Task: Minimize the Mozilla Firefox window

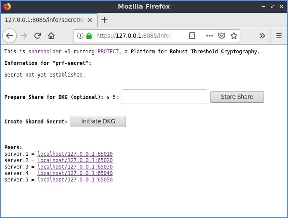Action: (x=263, y=6)
